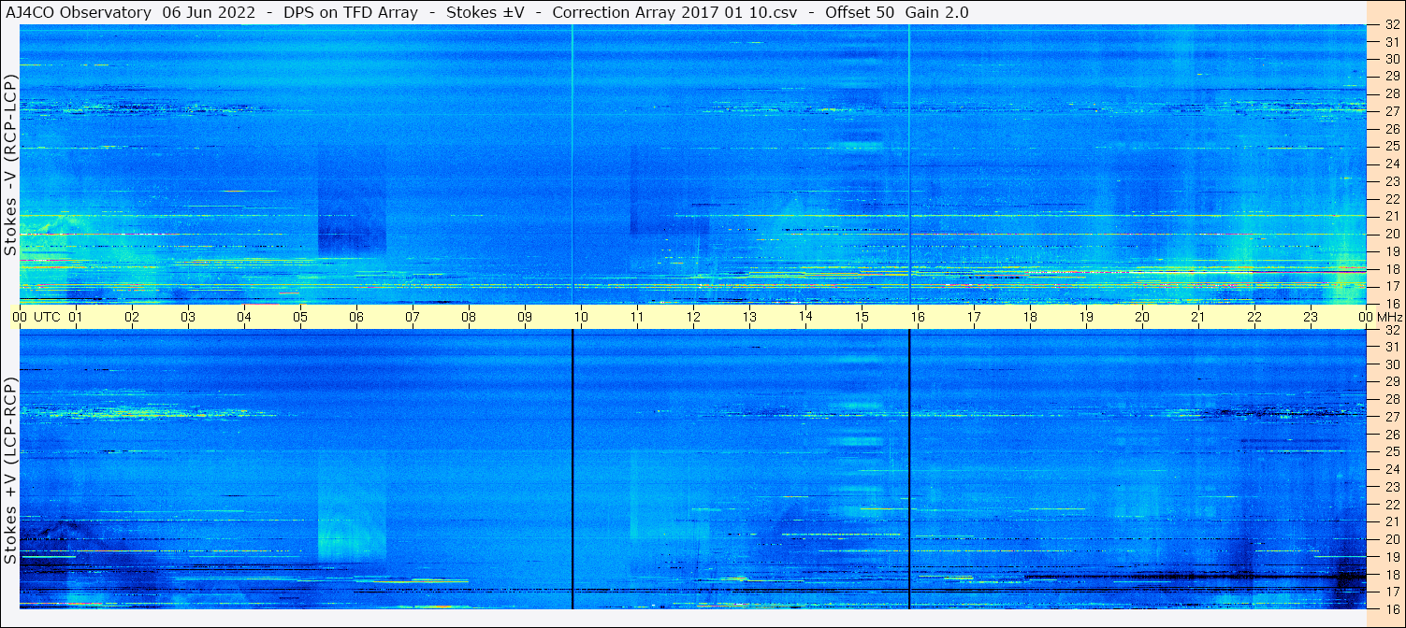
Task: Click the 17 hour tick label on time axis
Action: 974,317
